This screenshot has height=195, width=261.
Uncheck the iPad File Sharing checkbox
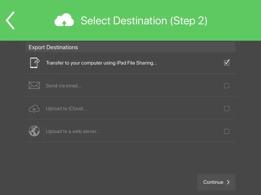pyautogui.click(x=226, y=63)
